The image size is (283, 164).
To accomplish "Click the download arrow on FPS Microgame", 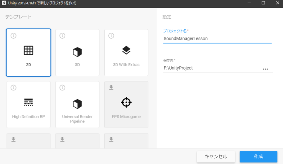I will coord(111,88).
